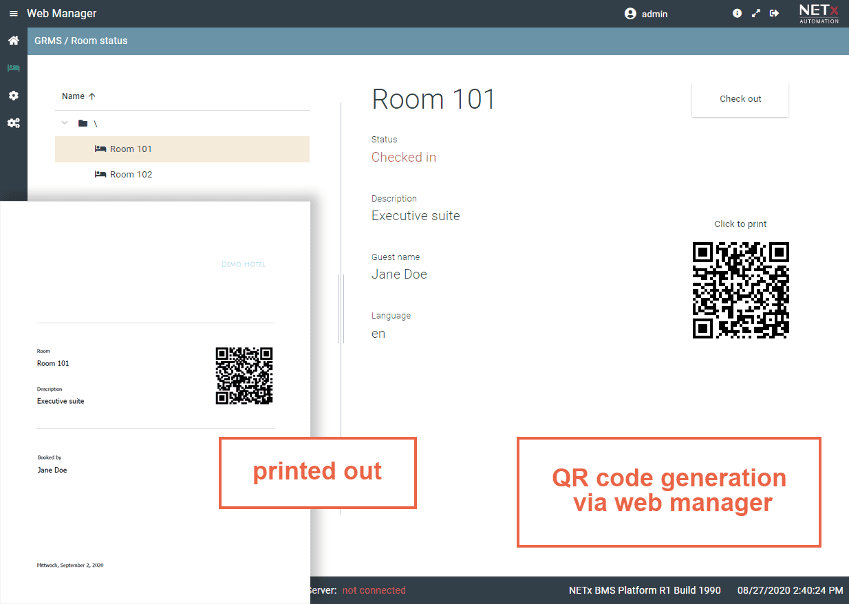
Task: Go to Home via sidebar house icon
Action: coord(13,41)
